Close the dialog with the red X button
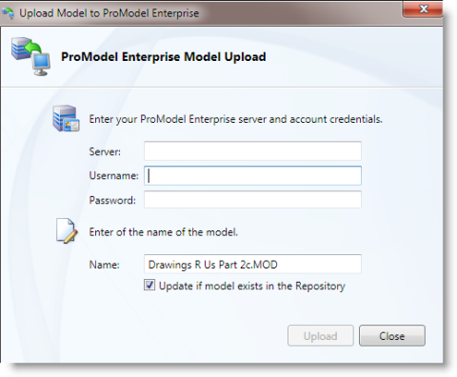Image resolution: width=457 pixels, height=377 pixels. 423,9
